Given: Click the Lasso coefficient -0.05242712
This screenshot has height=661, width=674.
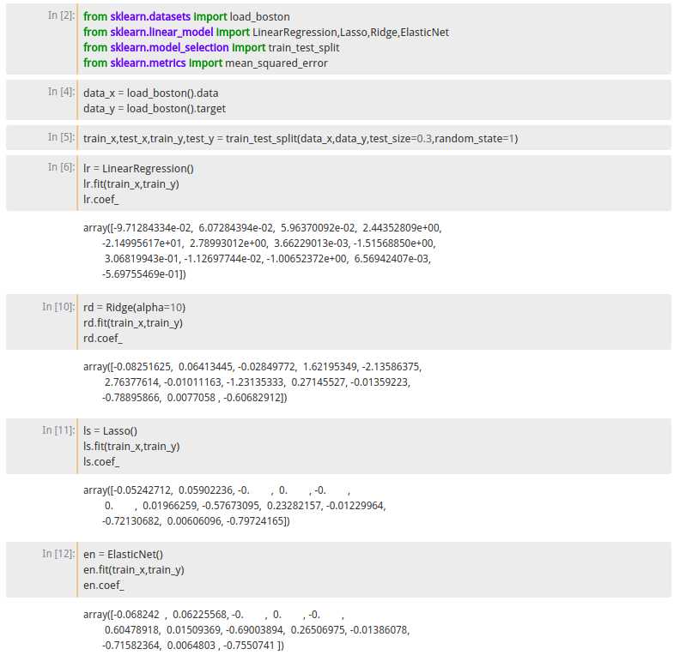Looking at the screenshot, I should [x=142, y=490].
